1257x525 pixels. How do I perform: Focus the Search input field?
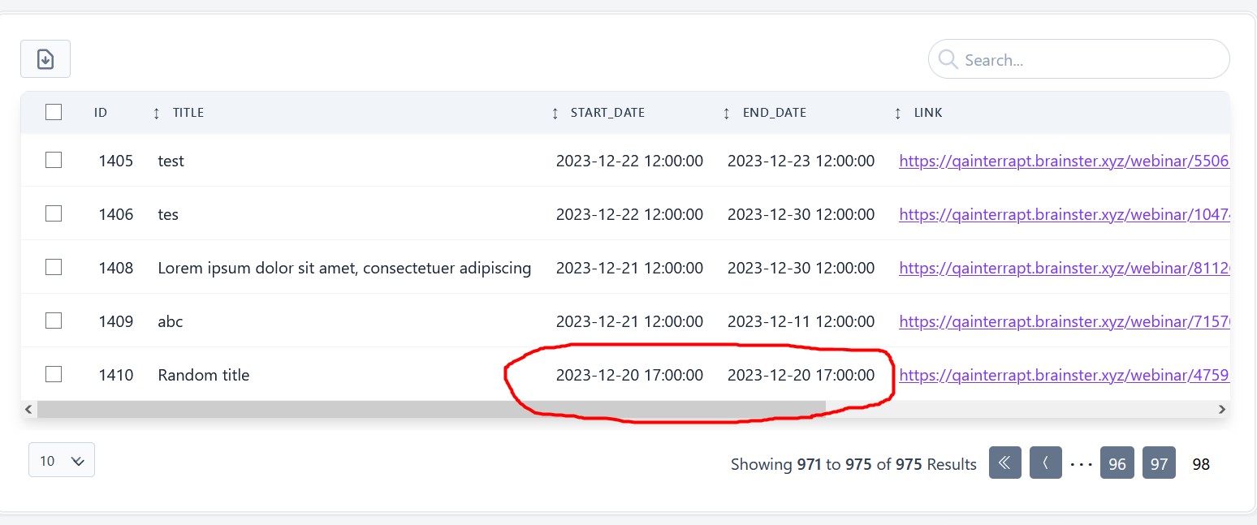(1088, 59)
